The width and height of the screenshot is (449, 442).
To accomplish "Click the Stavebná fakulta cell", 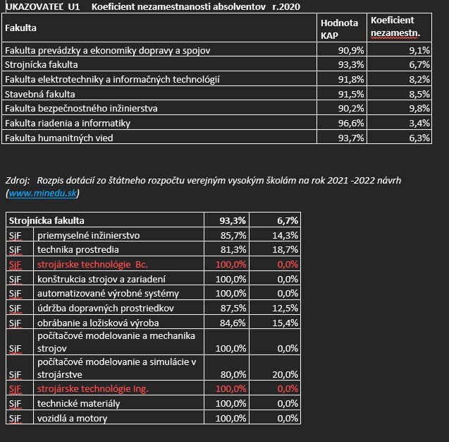I will (x=39, y=94).
